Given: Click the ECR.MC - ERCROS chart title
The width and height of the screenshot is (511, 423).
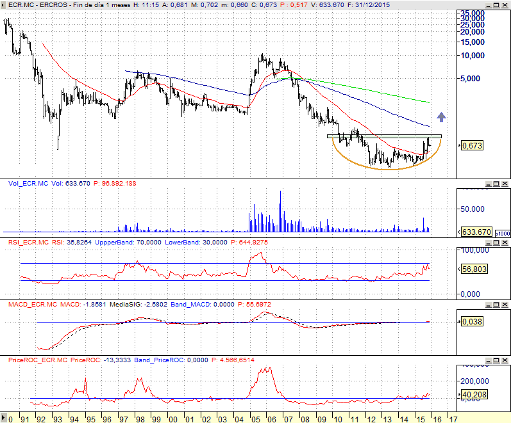Looking at the screenshot, I should pos(40,6).
